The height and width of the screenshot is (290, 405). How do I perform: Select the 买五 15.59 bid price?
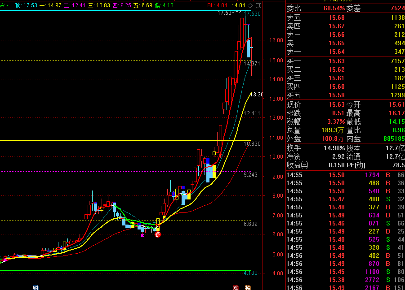click(x=337, y=95)
